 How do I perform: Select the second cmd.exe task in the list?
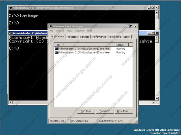click(x=83, y=53)
